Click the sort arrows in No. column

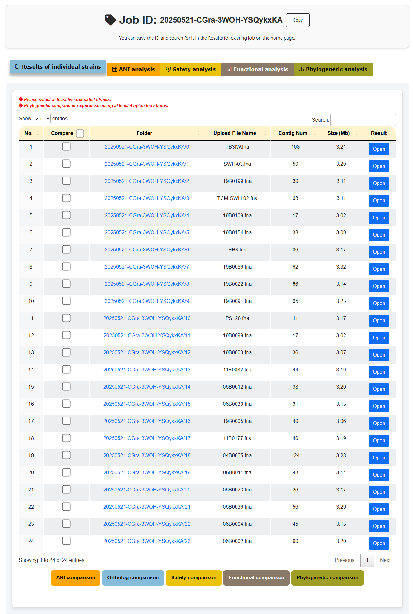point(38,133)
